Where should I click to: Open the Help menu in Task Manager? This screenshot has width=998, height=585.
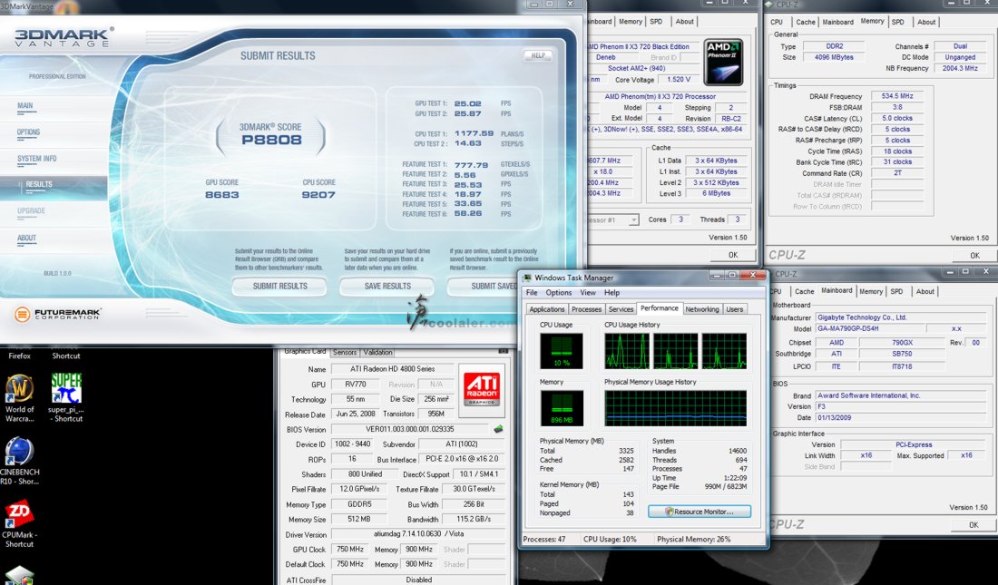pos(612,293)
